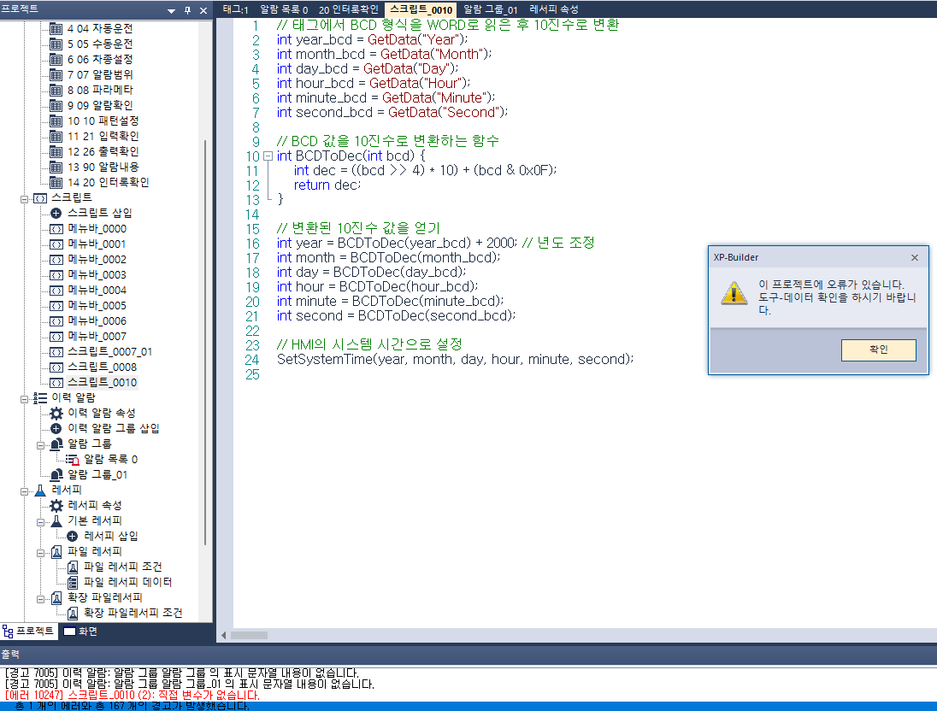Select the 파일 레서피 데이터 icon
This screenshot has width=937, height=711.
pyautogui.click(x=74, y=582)
